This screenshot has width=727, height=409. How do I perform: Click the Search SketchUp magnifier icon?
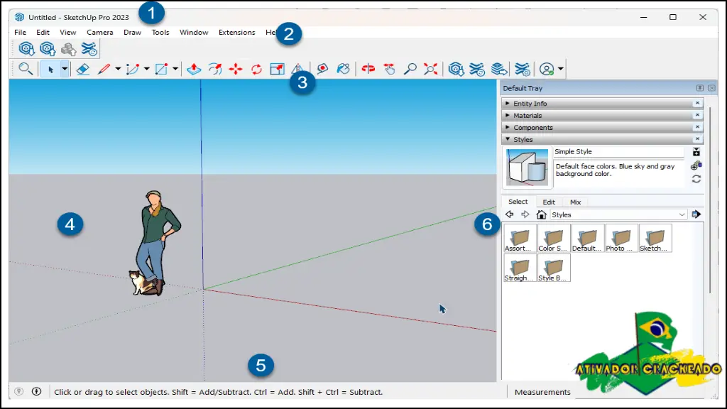click(25, 69)
